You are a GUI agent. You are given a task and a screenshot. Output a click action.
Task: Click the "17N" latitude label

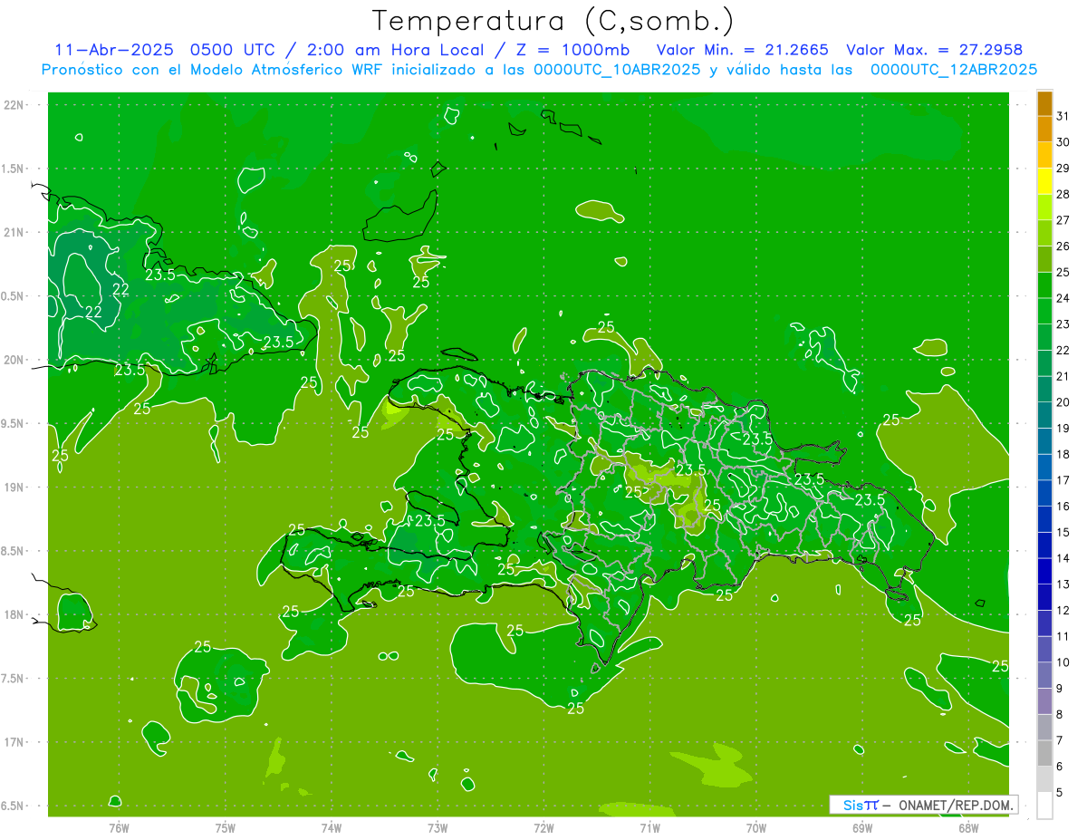14,742
